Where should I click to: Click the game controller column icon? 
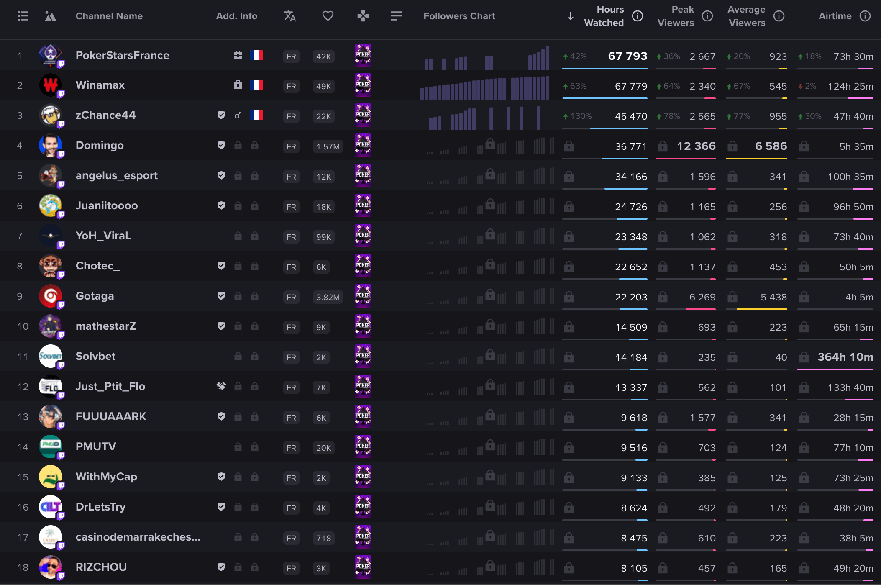(363, 16)
